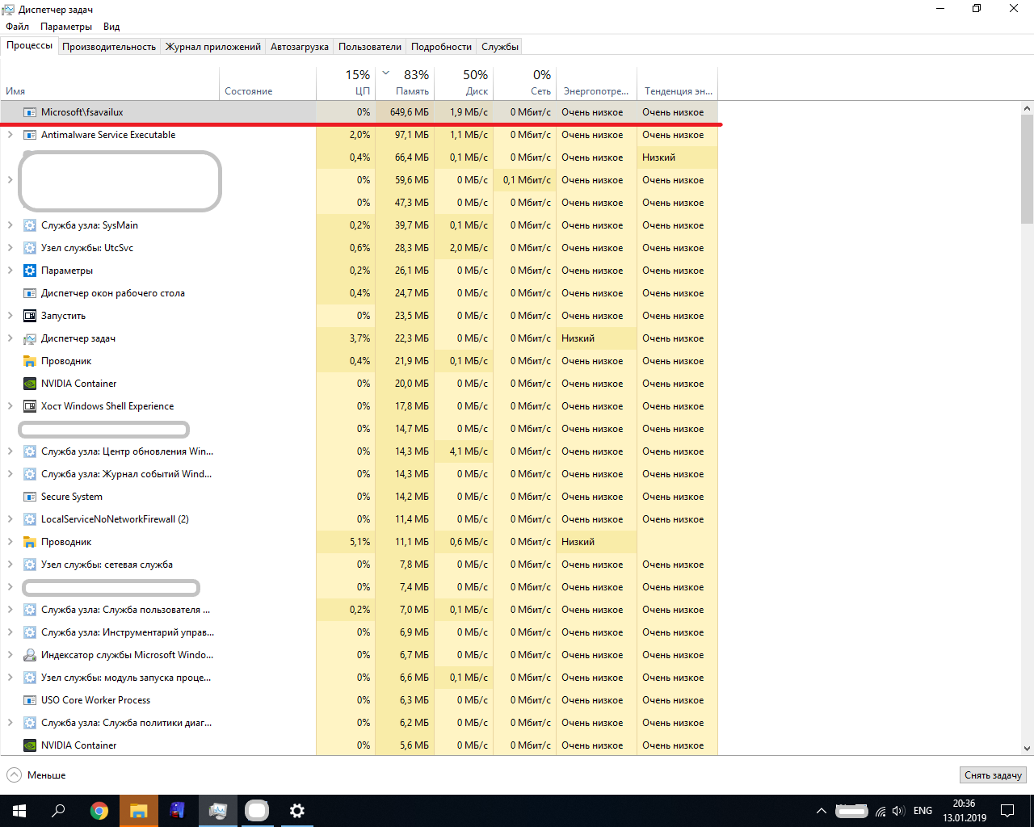
Task: Click the ENG language indicator
Action: coord(923,811)
